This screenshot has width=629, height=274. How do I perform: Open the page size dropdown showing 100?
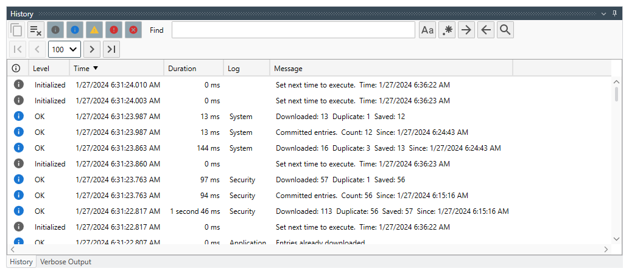(65, 49)
